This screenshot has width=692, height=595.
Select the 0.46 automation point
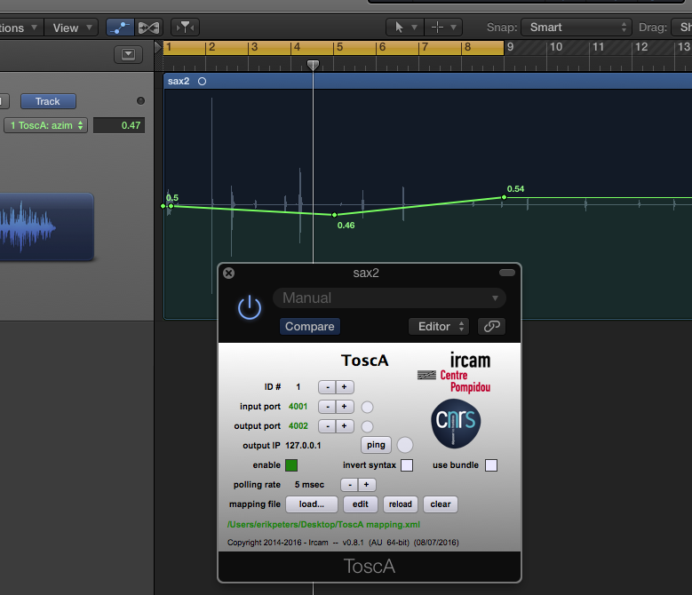[334, 215]
